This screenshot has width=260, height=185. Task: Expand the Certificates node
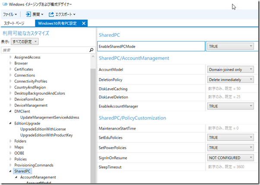click(x=11, y=69)
